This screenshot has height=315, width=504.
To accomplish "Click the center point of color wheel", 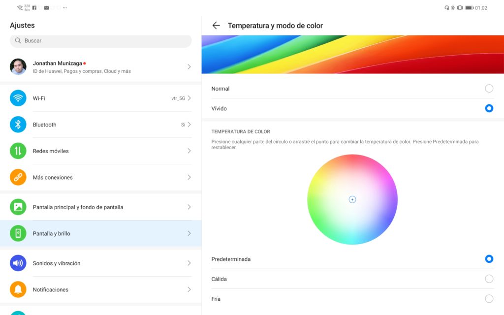I will tap(352, 199).
